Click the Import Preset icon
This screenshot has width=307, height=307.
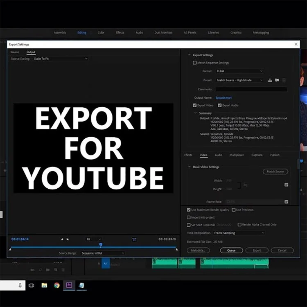277,80
